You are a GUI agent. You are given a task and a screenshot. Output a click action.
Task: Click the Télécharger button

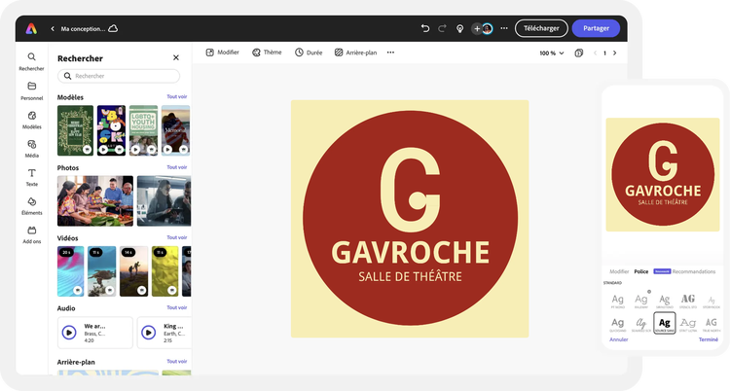coord(541,28)
